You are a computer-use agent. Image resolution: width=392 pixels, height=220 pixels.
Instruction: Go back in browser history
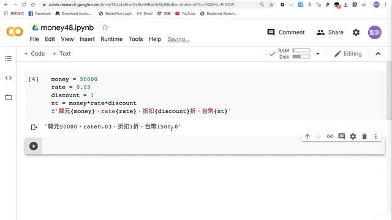[x=6, y=4]
